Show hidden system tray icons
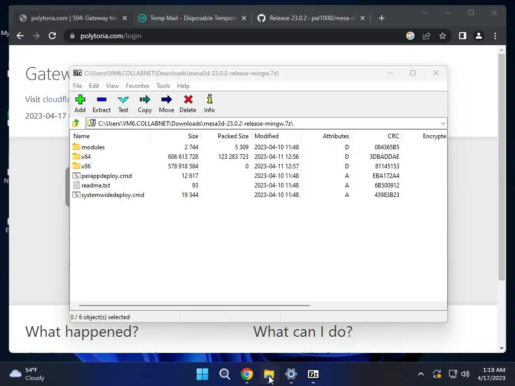 tap(421, 374)
